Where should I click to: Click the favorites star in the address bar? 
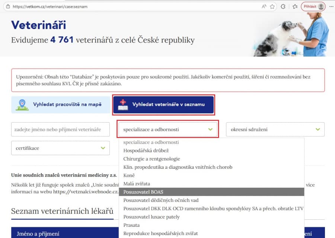pyautogui.click(x=272, y=6)
